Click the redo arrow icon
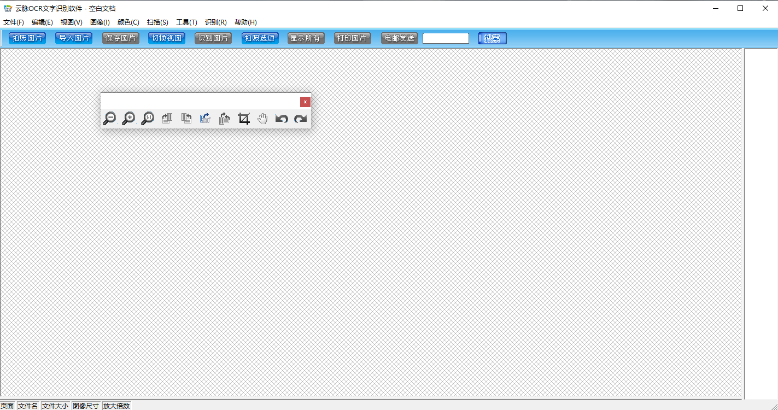Viewport: 778px width, 410px height. coord(301,119)
